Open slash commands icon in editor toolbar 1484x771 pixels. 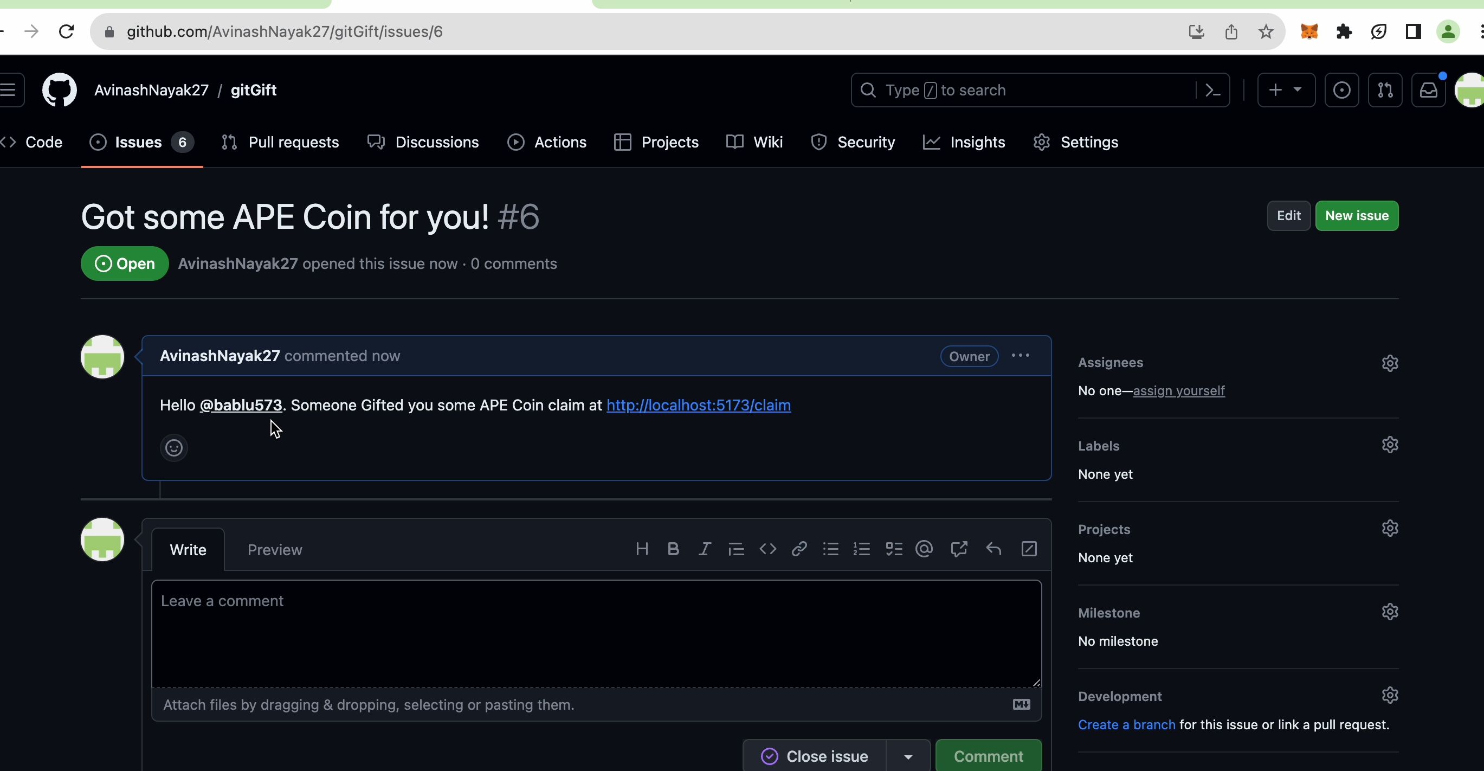(1029, 549)
